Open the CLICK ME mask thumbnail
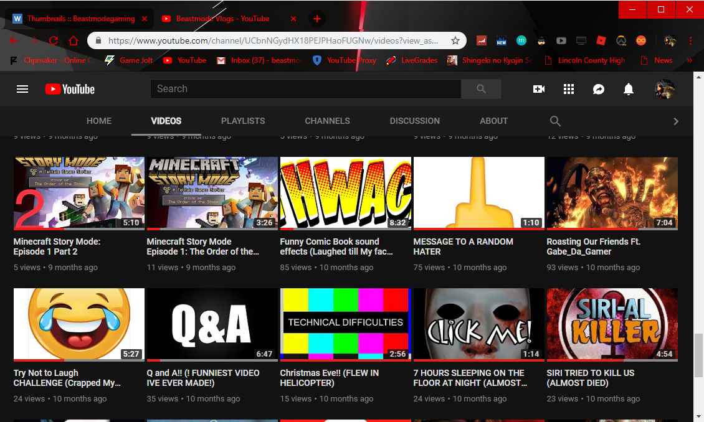This screenshot has width=704, height=422. point(479,325)
